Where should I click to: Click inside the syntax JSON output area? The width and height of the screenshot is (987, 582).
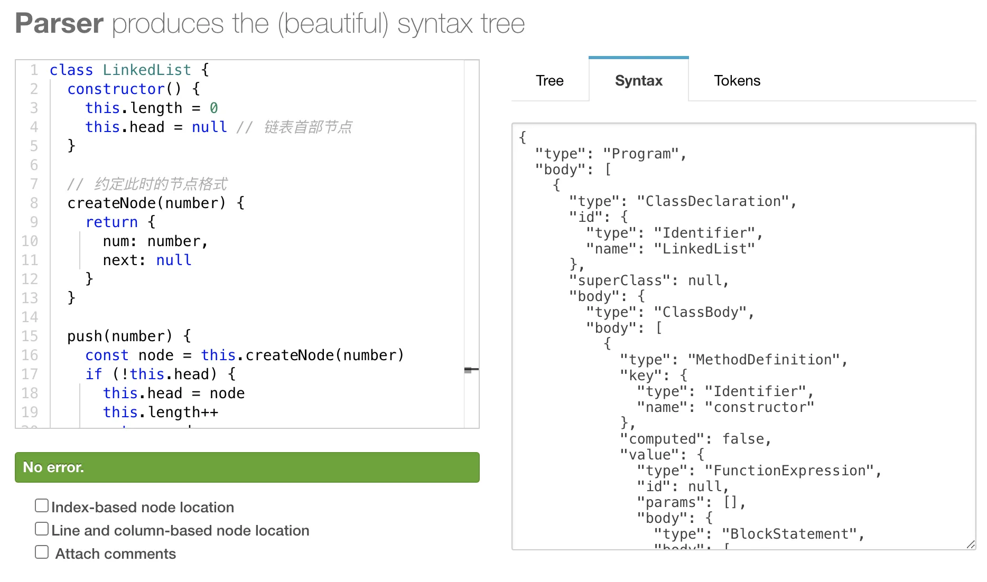coord(744,336)
